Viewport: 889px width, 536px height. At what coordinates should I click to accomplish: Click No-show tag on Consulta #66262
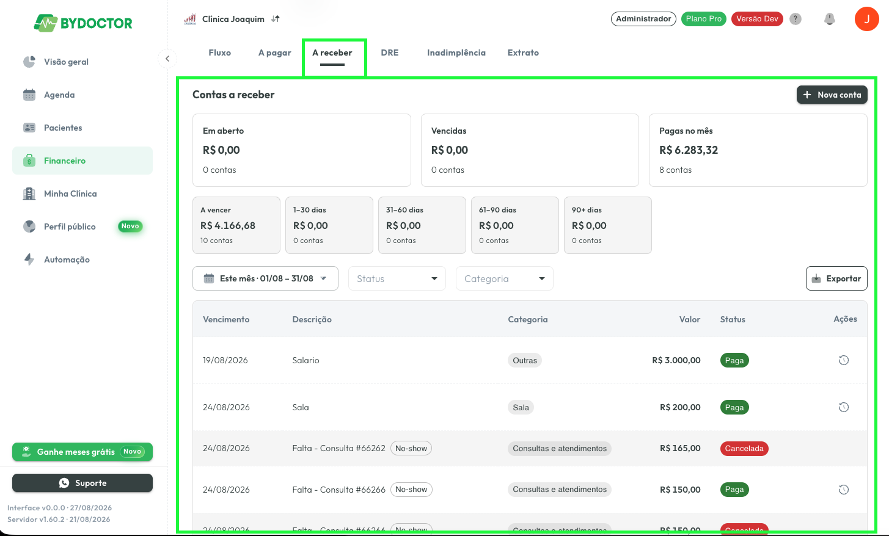point(411,448)
